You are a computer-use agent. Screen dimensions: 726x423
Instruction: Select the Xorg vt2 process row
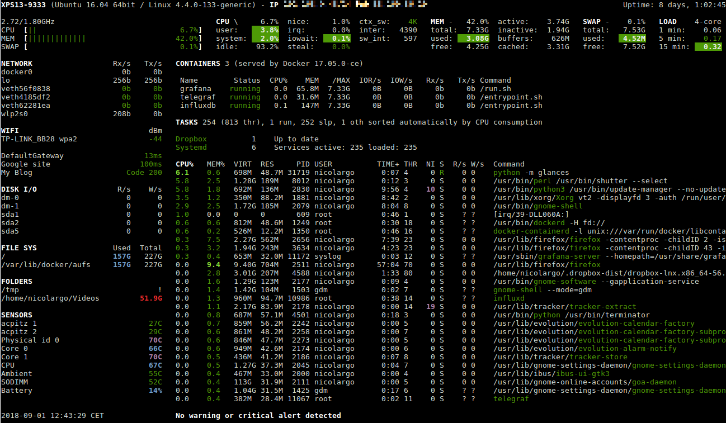[x=451, y=198]
